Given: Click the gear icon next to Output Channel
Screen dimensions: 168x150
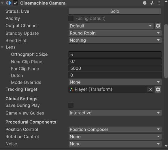Looking at the screenshot, I should [158, 26].
